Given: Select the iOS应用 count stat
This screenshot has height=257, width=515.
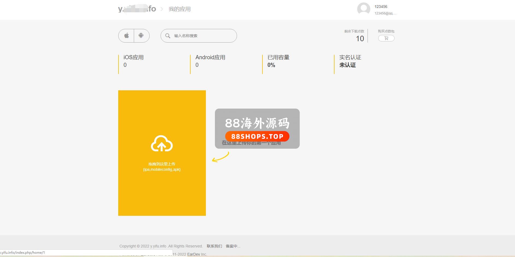Looking at the screenshot, I should 134,61.
